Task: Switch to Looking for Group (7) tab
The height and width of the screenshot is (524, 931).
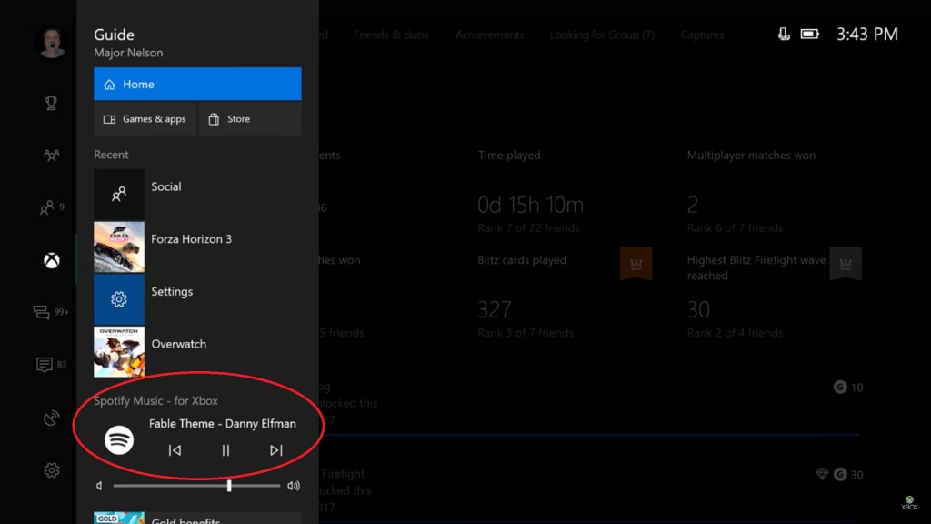Action: click(x=602, y=35)
